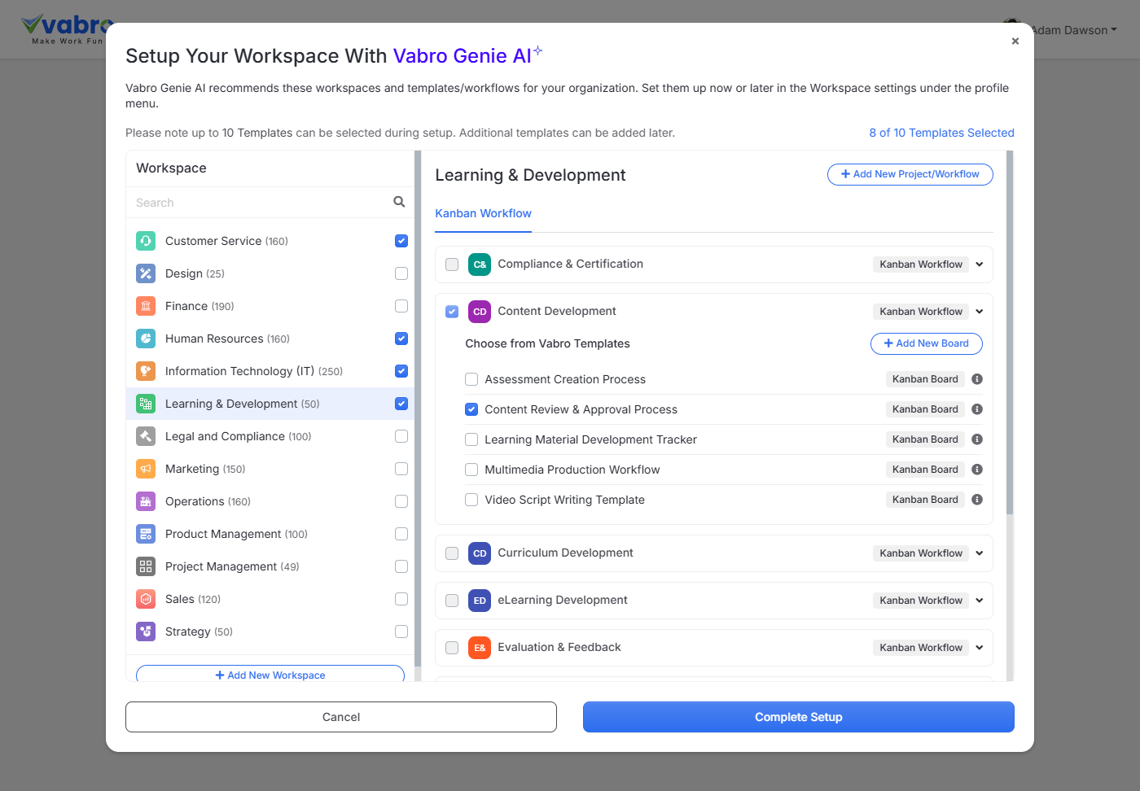Uncheck the Human Resources workspace
Viewport: 1140px width, 791px height.
coord(401,339)
